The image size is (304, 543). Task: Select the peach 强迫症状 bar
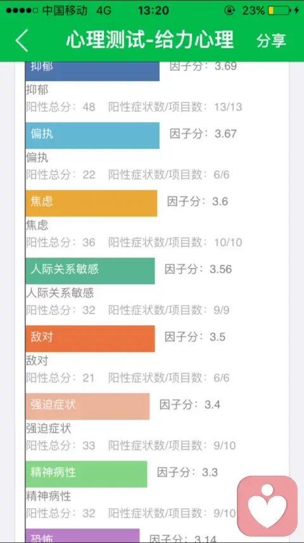(88, 406)
